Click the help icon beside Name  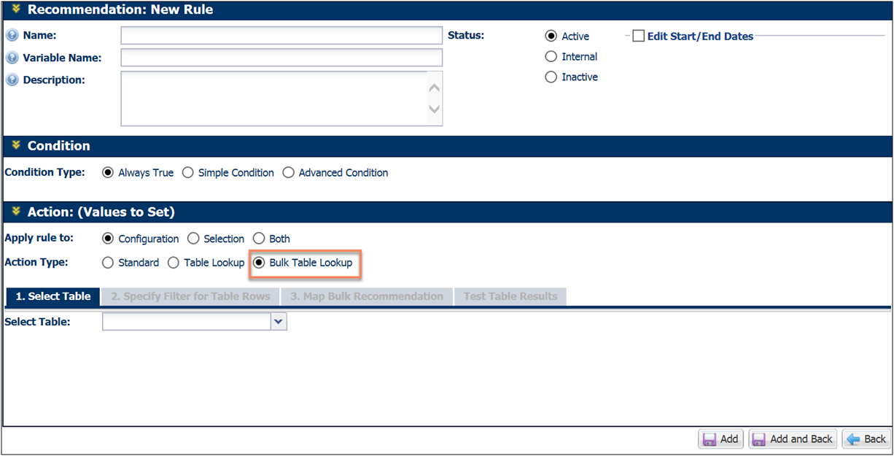[12, 34]
